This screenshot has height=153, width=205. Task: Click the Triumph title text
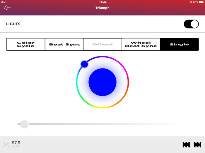102,8
